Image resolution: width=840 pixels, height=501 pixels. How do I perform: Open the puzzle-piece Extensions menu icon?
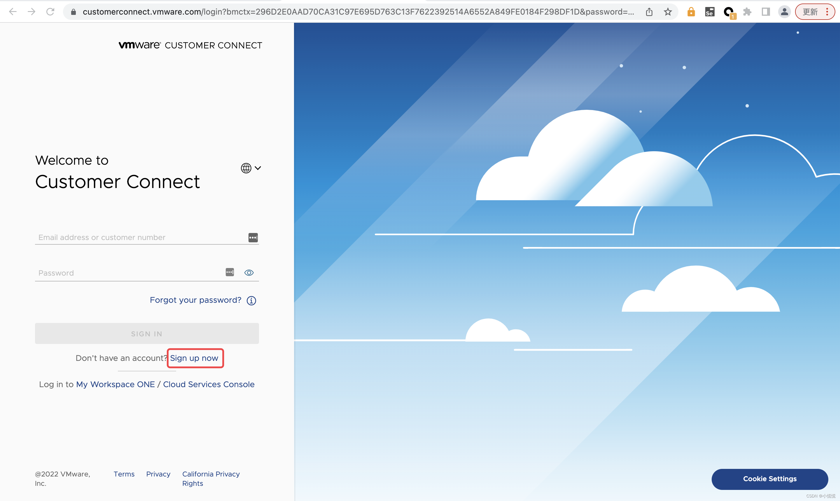[747, 12]
